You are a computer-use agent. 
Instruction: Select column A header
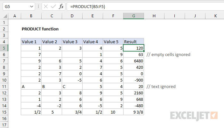(15, 16)
